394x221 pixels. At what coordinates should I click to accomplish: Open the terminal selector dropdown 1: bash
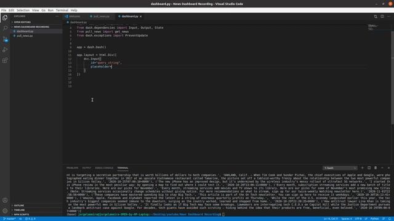tap(340, 168)
